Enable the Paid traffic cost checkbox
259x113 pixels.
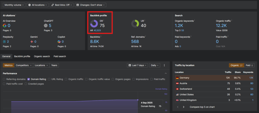tap(4, 84)
